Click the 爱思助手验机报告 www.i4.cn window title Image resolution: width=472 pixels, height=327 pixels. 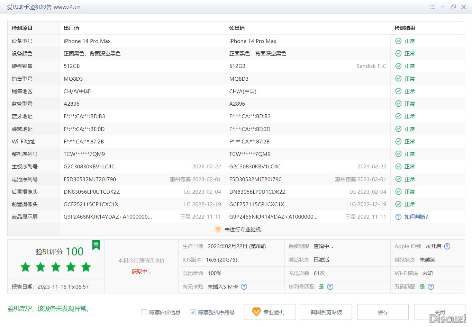[44, 7]
